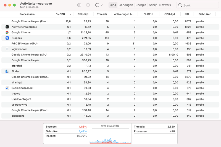Select the RdrCEF Helper (GPU) row

[x=110, y=44]
